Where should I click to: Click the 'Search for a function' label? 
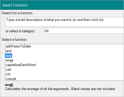coord(18,13)
